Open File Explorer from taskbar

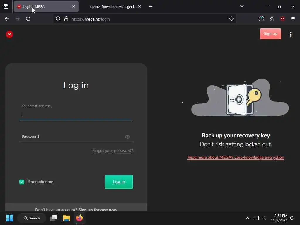pos(67,218)
